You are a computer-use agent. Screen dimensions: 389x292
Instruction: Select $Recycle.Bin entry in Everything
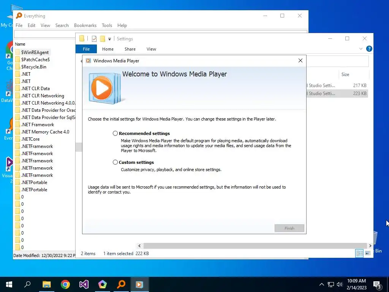tap(33, 67)
